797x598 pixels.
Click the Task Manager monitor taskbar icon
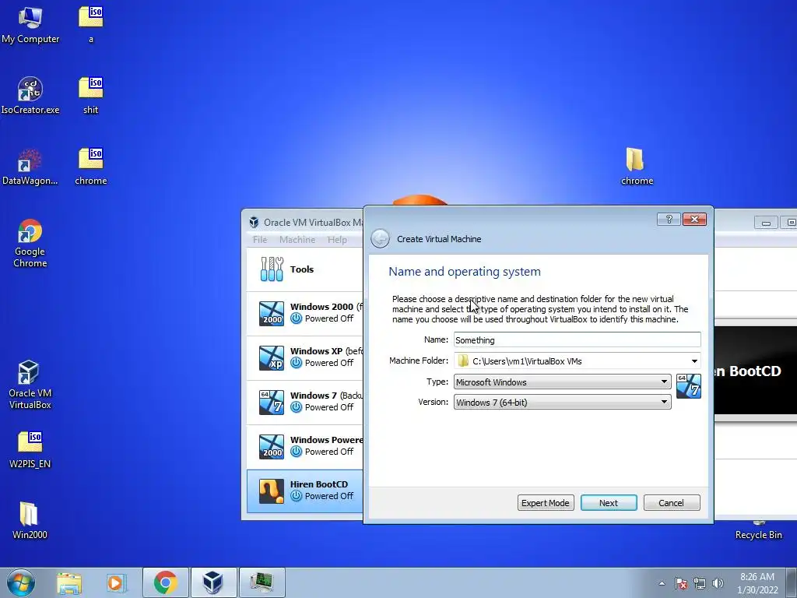click(x=262, y=582)
